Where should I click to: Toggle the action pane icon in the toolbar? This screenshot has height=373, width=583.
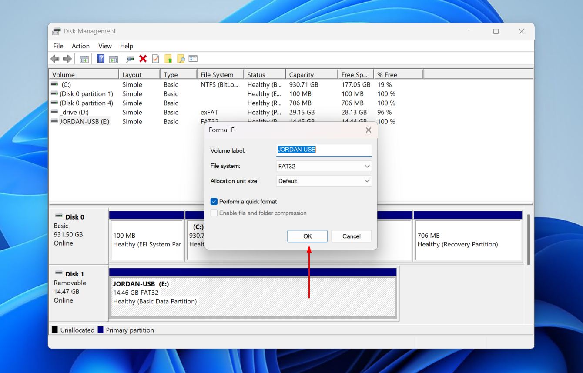(x=113, y=59)
